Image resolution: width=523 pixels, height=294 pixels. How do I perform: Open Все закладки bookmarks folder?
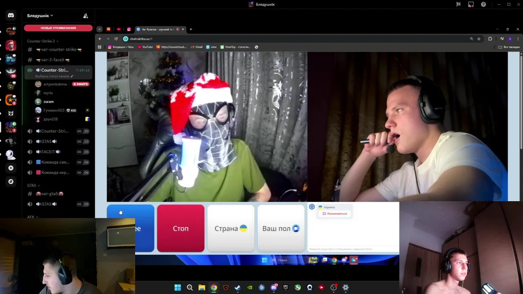(x=509, y=47)
